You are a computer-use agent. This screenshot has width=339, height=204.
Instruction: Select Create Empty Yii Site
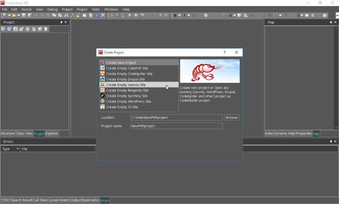point(139,107)
